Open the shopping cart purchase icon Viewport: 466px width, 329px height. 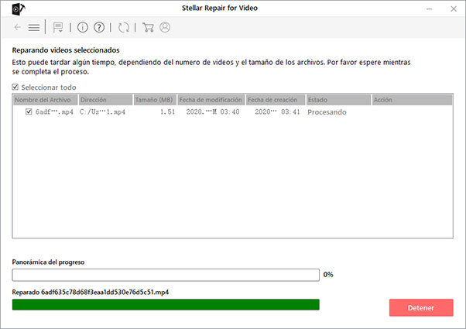pyautogui.click(x=148, y=27)
